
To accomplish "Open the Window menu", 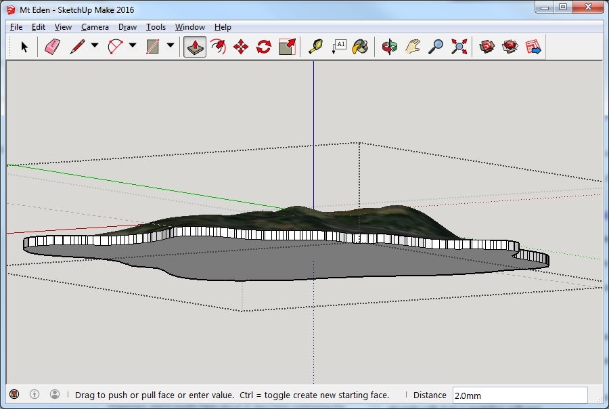I will (189, 27).
